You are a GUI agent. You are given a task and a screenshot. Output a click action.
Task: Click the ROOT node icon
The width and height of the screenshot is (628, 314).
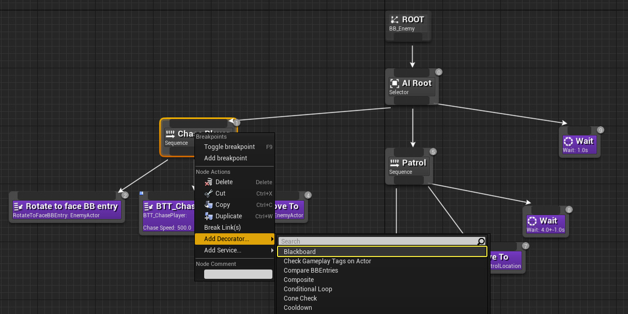click(x=394, y=20)
